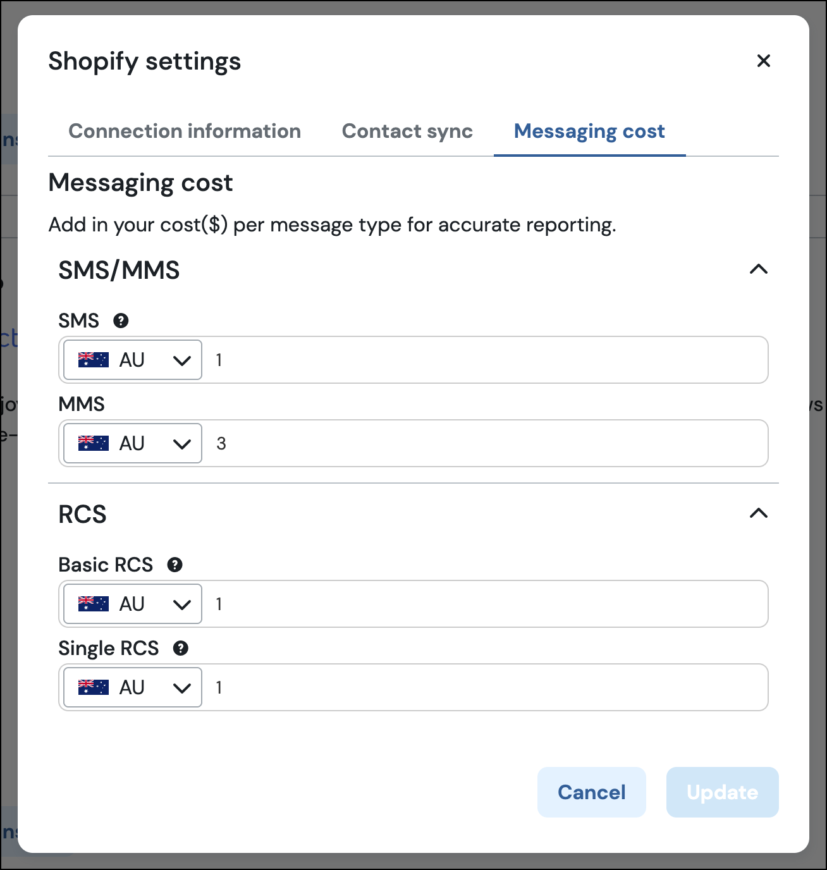Switch to the Contact sync tab
The image size is (827, 870).
407,131
